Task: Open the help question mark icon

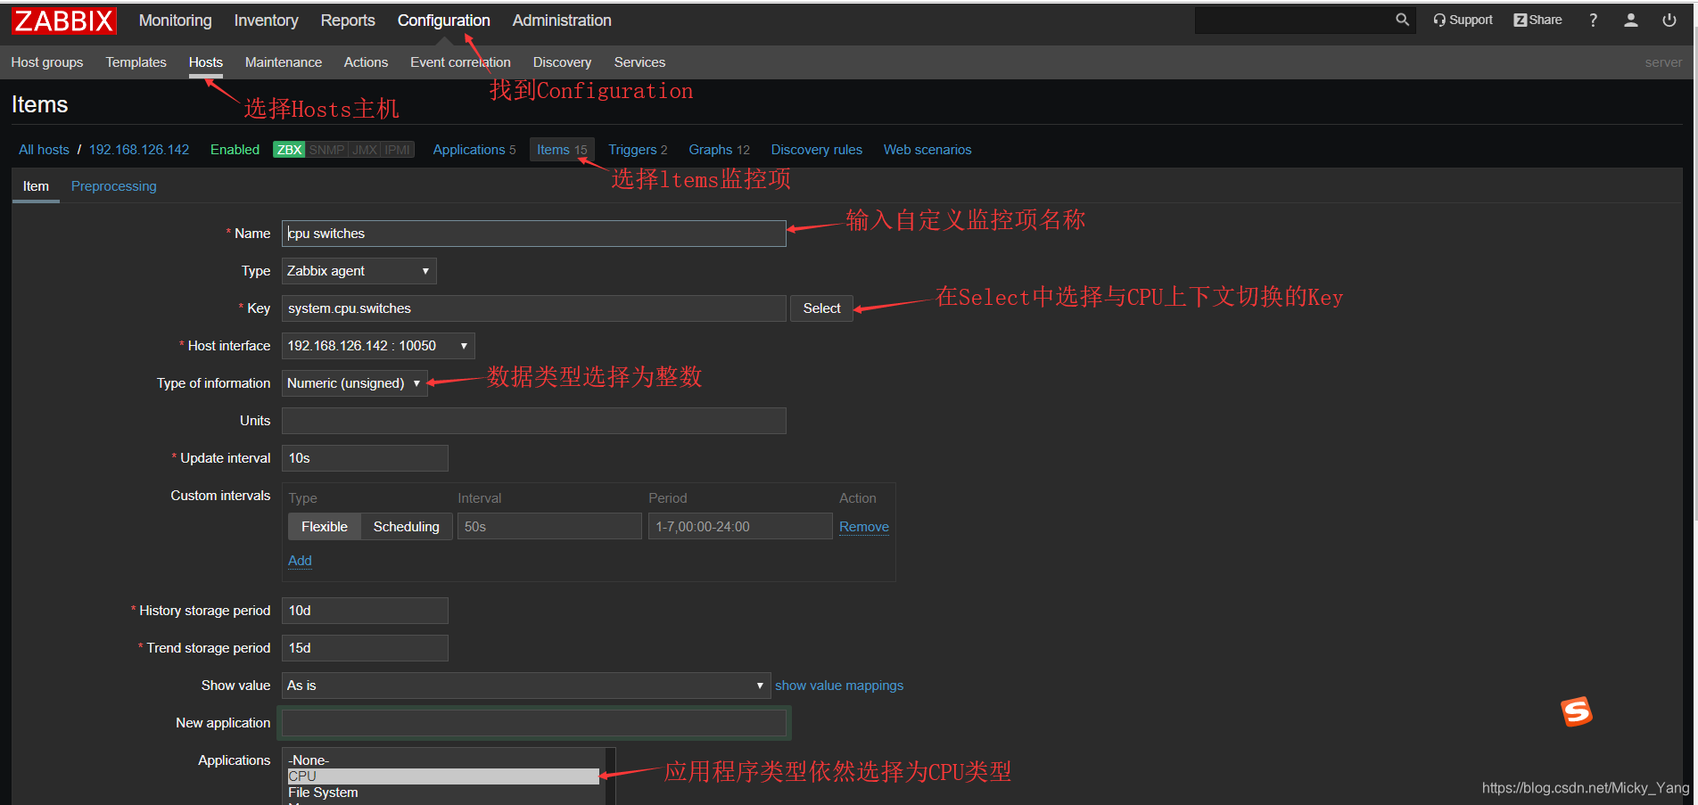Action: (x=1594, y=20)
